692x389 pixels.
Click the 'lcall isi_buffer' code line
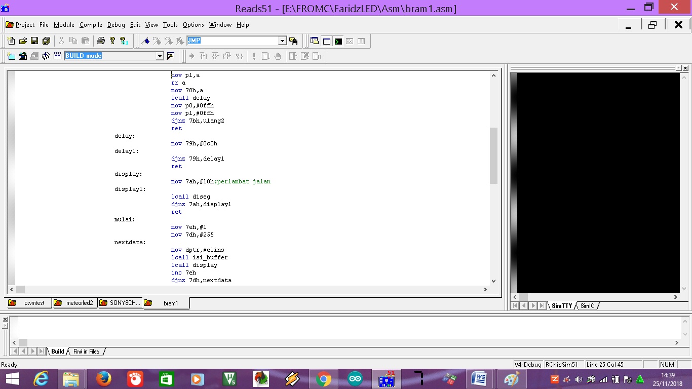199,257
